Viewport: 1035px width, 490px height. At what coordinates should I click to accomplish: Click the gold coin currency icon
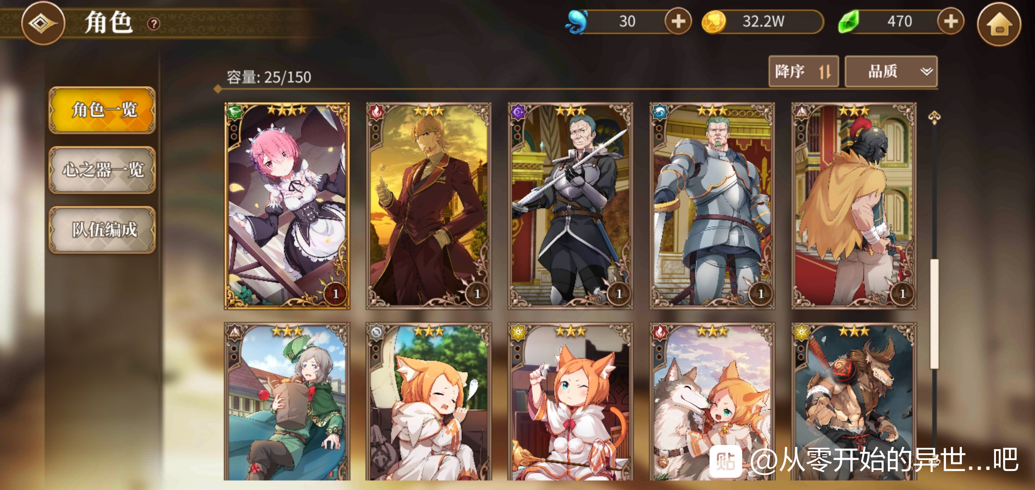714,22
